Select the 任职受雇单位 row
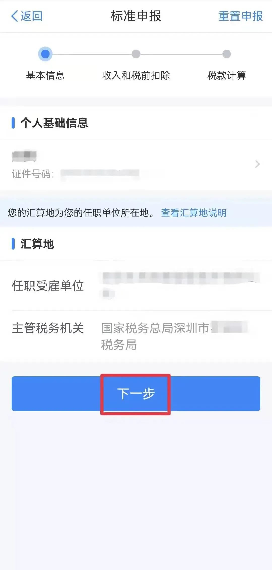 pos(136,286)
